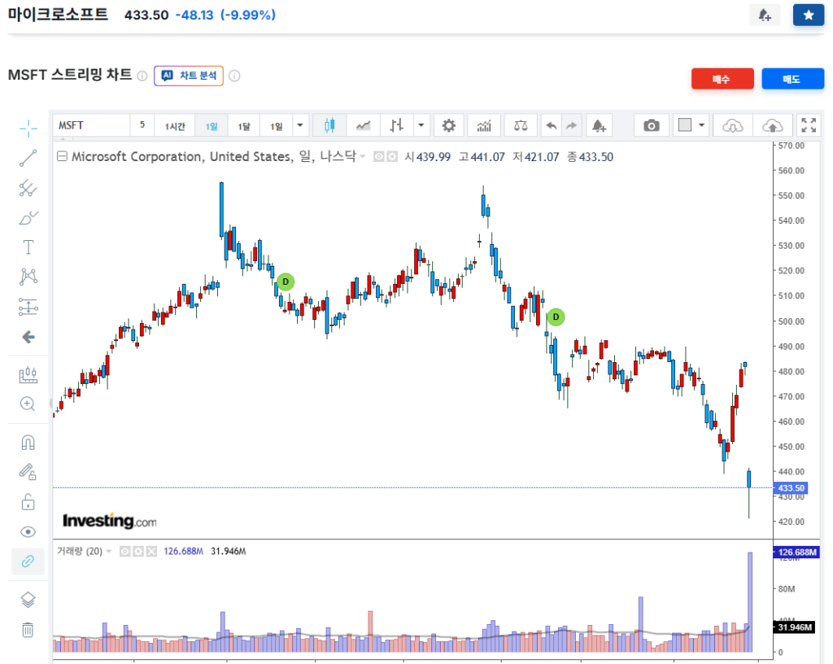Toggle the lock all drawings padlock
This screenshot has height=664, width=833.
[28, 501]
